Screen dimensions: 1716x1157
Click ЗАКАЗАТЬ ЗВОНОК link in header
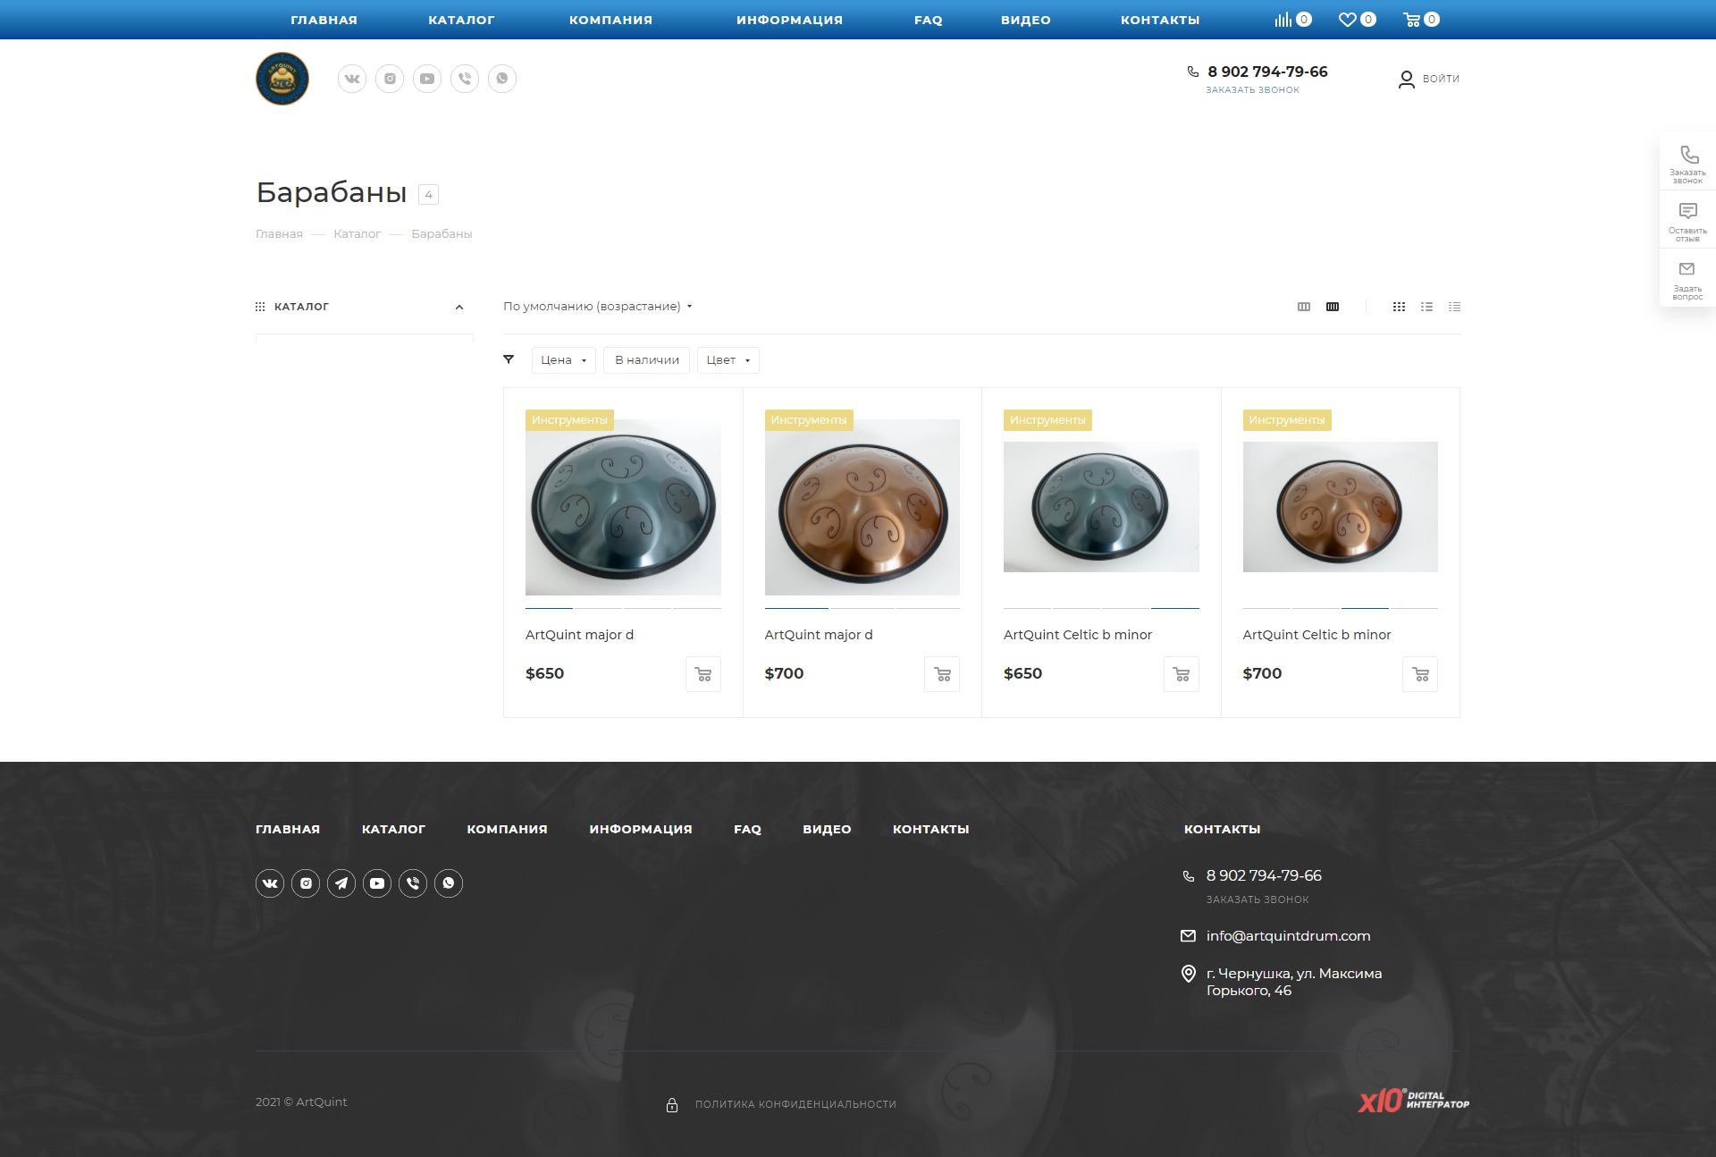1252,90
